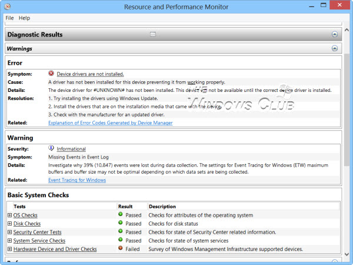Click the 'Survey of Windows Management Infrastructure' description
353x265 pixels.
(226, 249)
